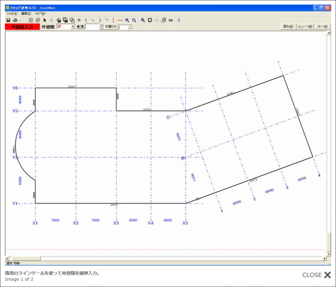
Task: Click the numeric spinner up/down arrows
Action: click(101, 27)
